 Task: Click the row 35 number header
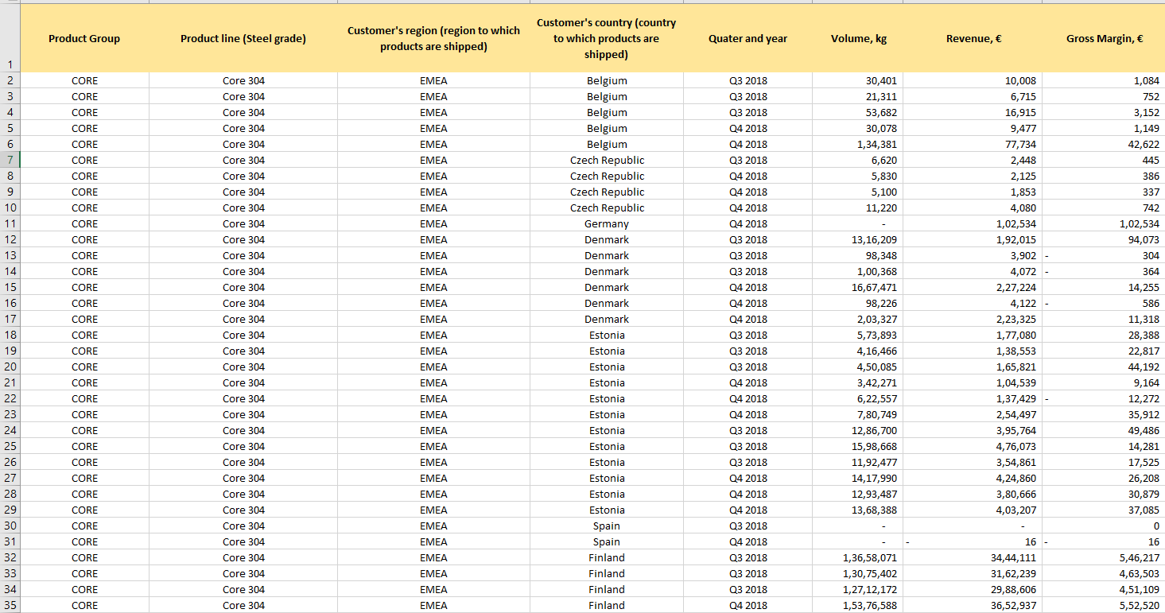pos(10,605)
